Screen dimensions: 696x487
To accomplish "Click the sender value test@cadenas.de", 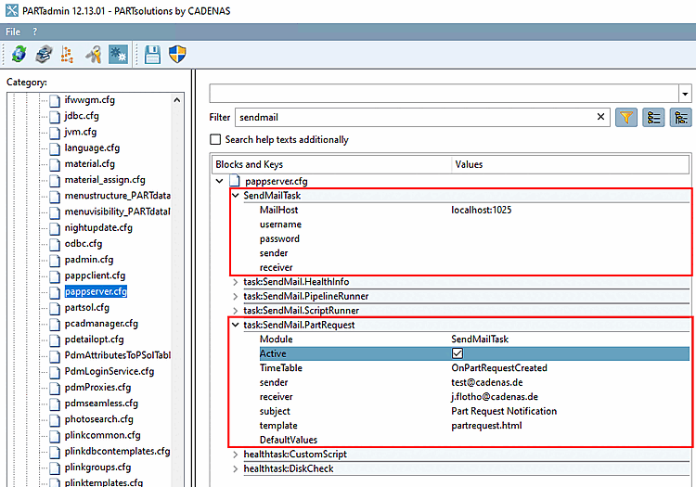I will pyautogui.click(x=487, y=382).
